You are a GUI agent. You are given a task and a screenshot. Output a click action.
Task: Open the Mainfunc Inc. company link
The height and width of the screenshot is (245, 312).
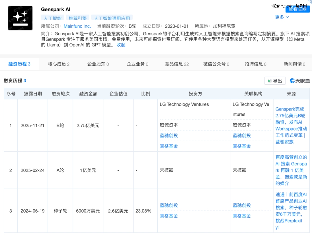pyautogui.click(x=77, y=26)
